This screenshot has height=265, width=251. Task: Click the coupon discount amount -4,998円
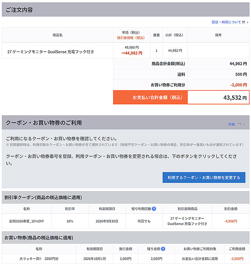[231, 221]
